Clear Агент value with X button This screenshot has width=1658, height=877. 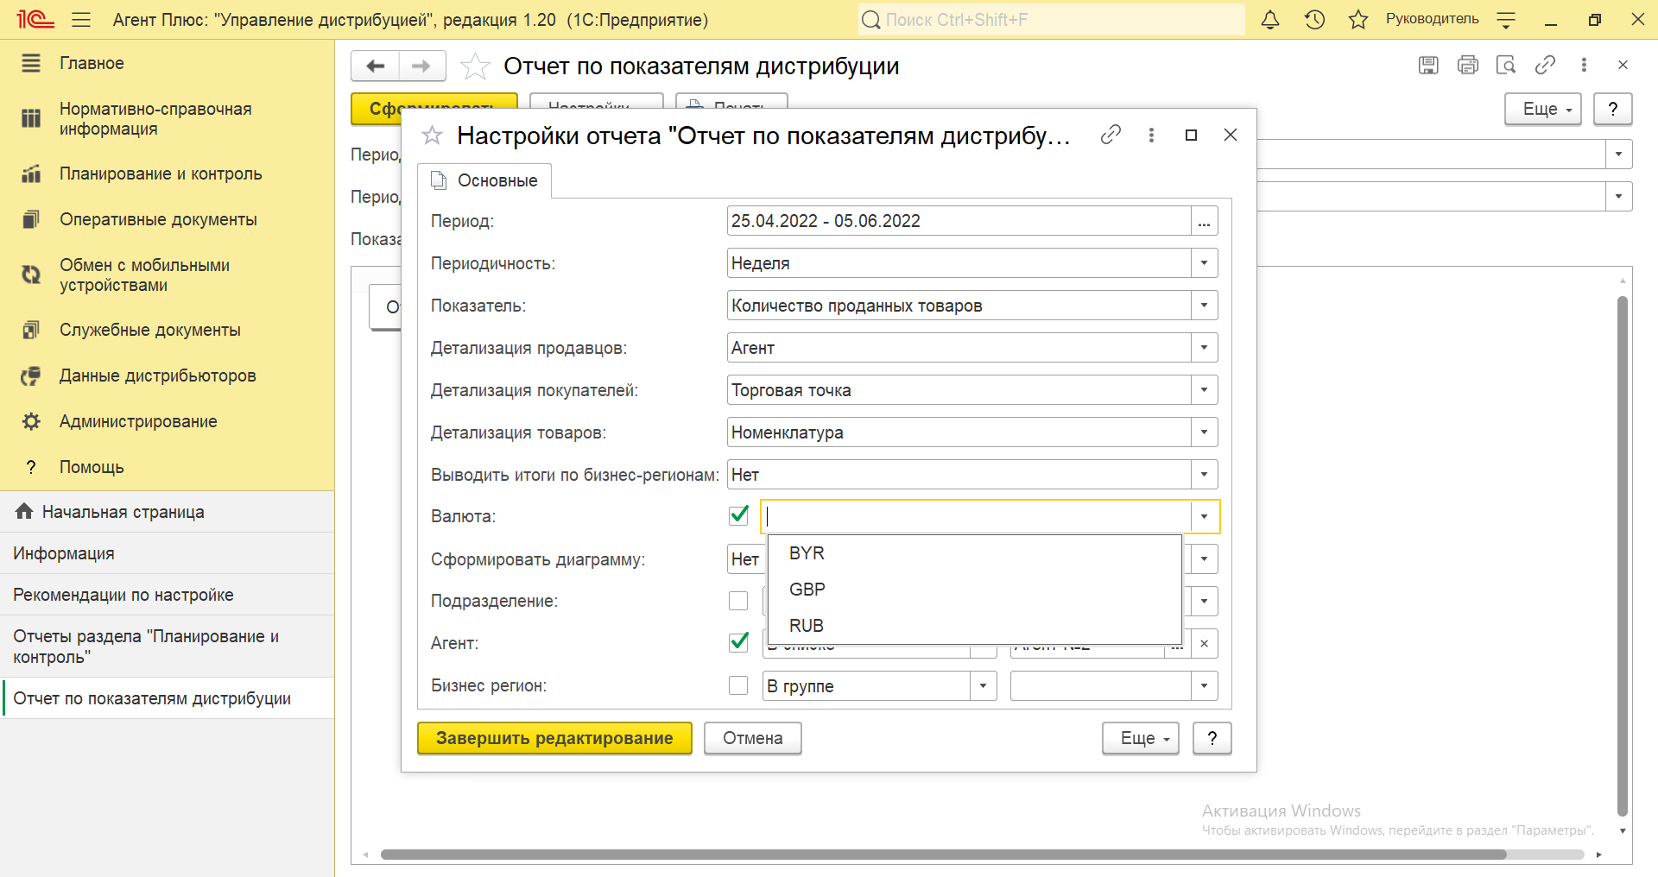1204,644
